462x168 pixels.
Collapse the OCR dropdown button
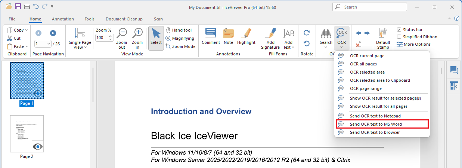click(x=342, y=38)
